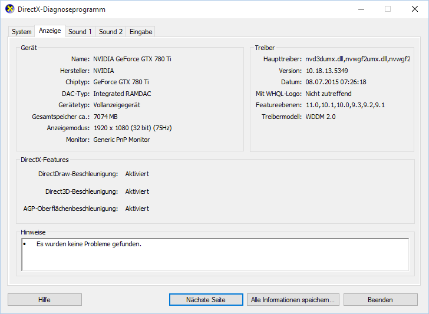The height and width of the screenshot is (314, 429).
Task: Click the AGP-Oberflächenbeschleunigung label
Action: coord(71,209)
